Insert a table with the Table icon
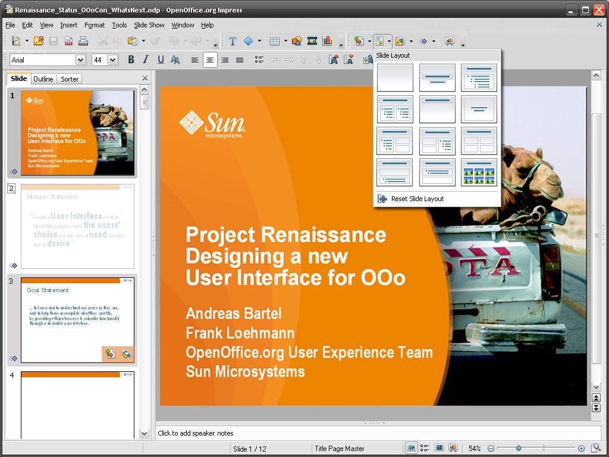The image size is (609, 457). click(275, 41)
